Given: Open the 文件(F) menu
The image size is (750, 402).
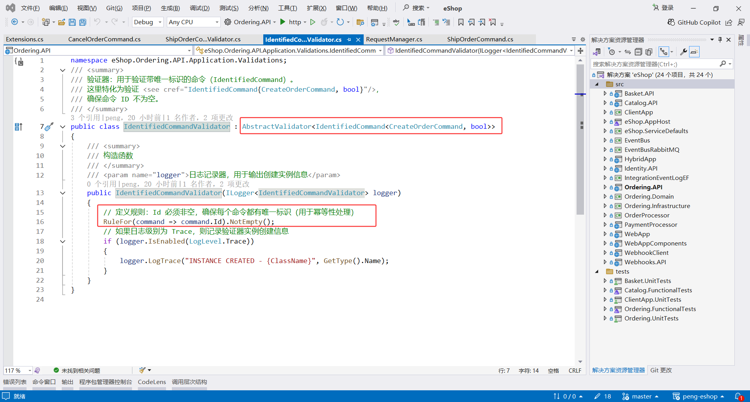Looking at the screenshot, I should click(30, 8).
